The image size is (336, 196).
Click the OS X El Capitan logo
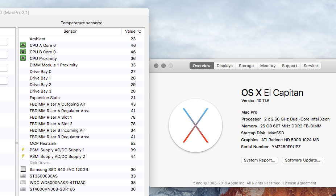[x=195, y=125]
